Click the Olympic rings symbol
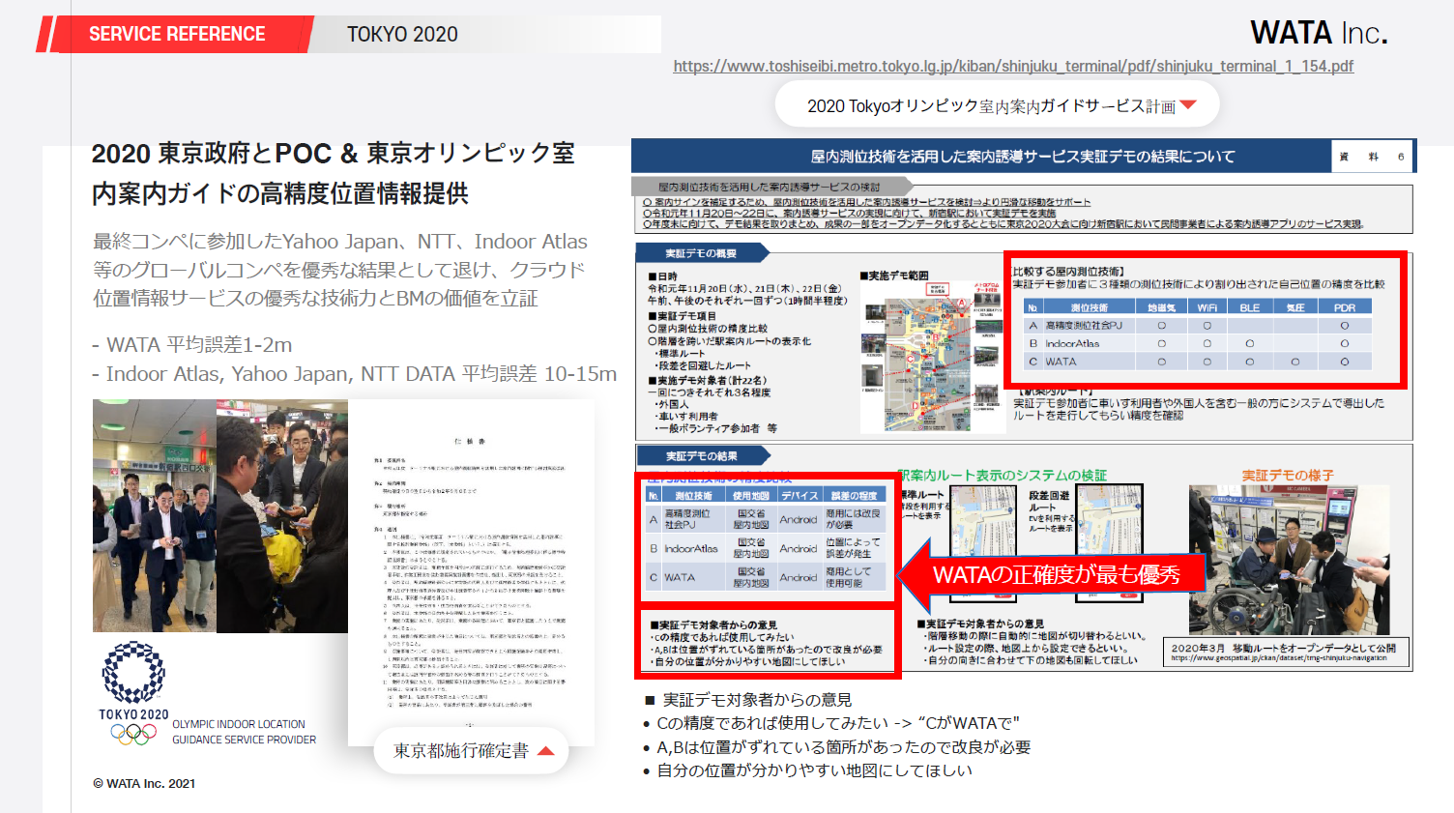This screenshot has width=1454, height=813. 133,735
